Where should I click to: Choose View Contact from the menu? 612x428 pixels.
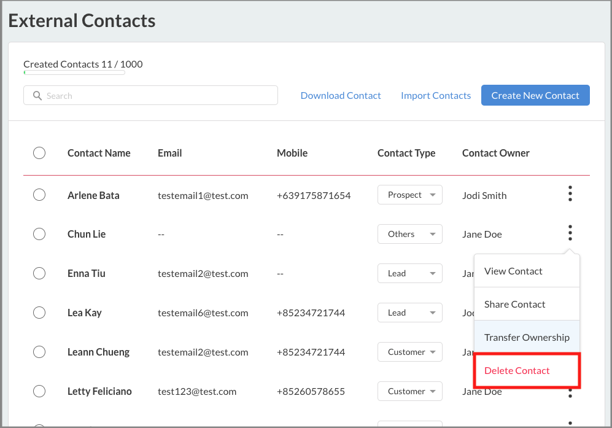click(x=527, y=271)
